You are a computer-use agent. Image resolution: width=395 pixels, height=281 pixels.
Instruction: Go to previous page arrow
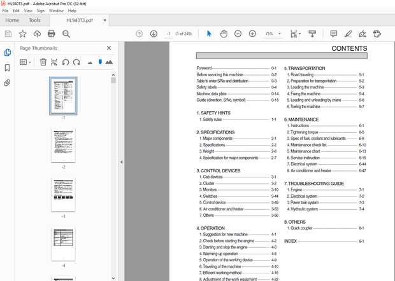[139, 34]
